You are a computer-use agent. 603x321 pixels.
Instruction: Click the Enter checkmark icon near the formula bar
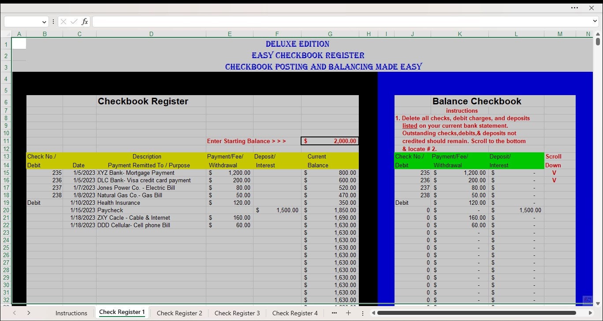(x=73, y=21)
